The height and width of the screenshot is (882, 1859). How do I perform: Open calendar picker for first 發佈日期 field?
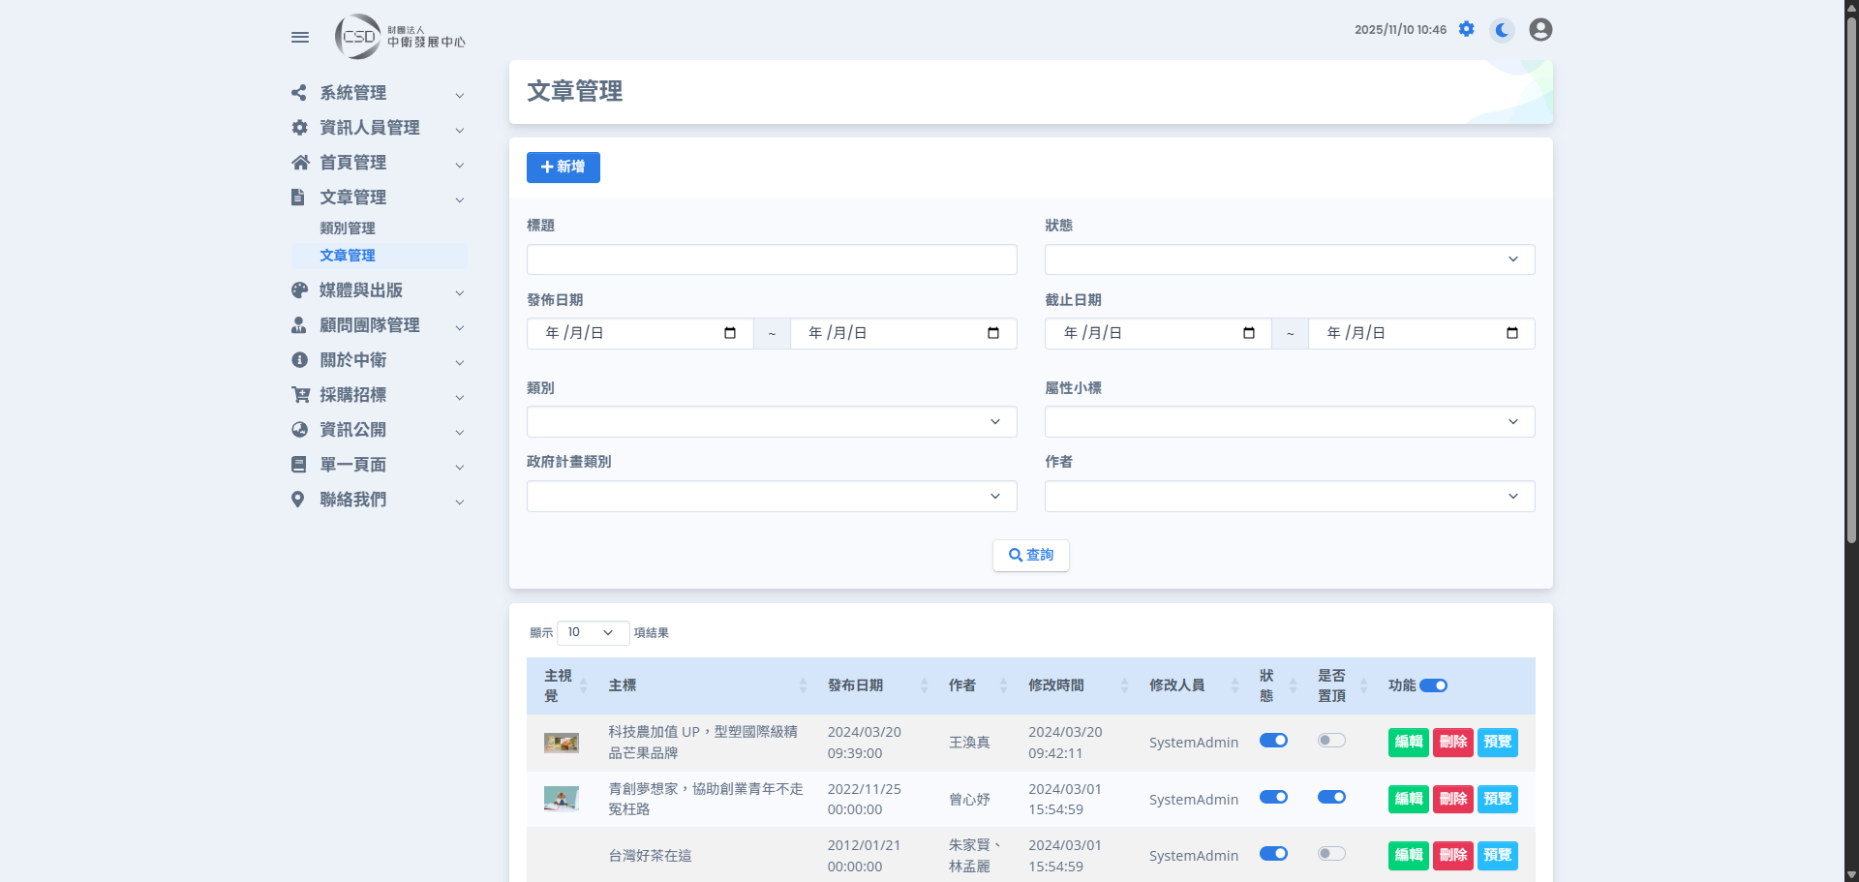pos(730,333)
